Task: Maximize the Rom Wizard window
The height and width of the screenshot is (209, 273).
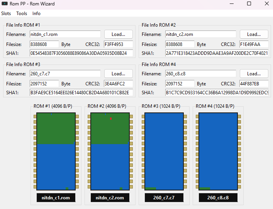Action: [x=249, y=3]
